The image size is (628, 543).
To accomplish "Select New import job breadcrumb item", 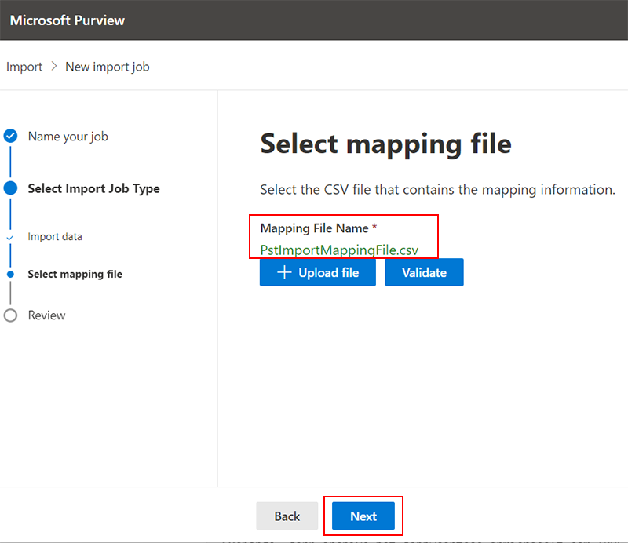I will tap(107, 67).
